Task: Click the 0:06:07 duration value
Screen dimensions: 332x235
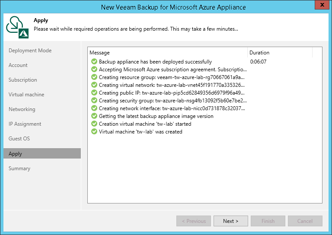Action: click(258, 61)
